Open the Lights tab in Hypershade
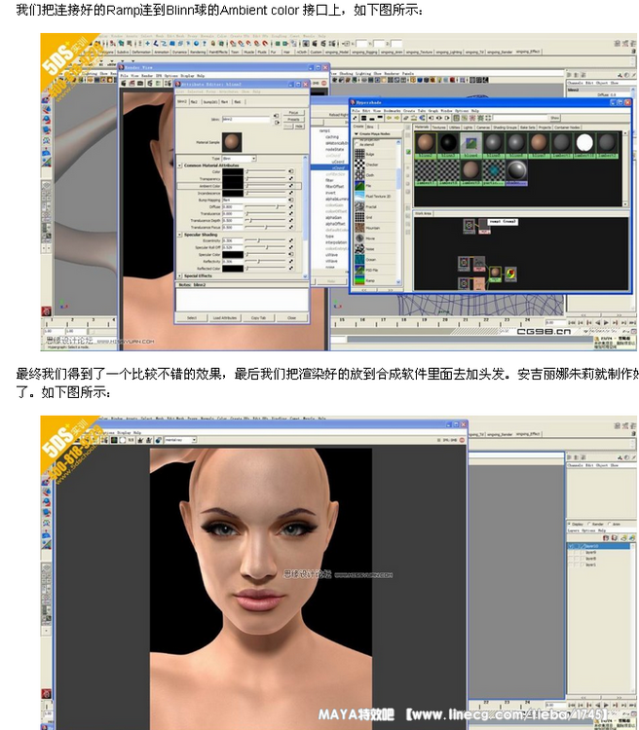The image size is (639, 730). click(468, 128)
